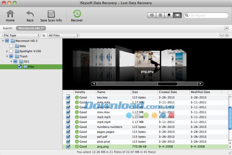
Task: Expand the Spotlight-V100 folder
Action: click(x=7, y=51)
